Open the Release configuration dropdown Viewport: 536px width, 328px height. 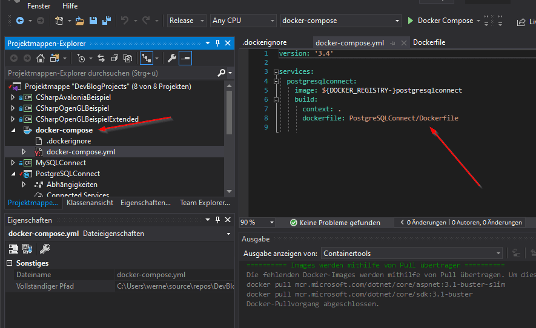[x=187, y=21]
